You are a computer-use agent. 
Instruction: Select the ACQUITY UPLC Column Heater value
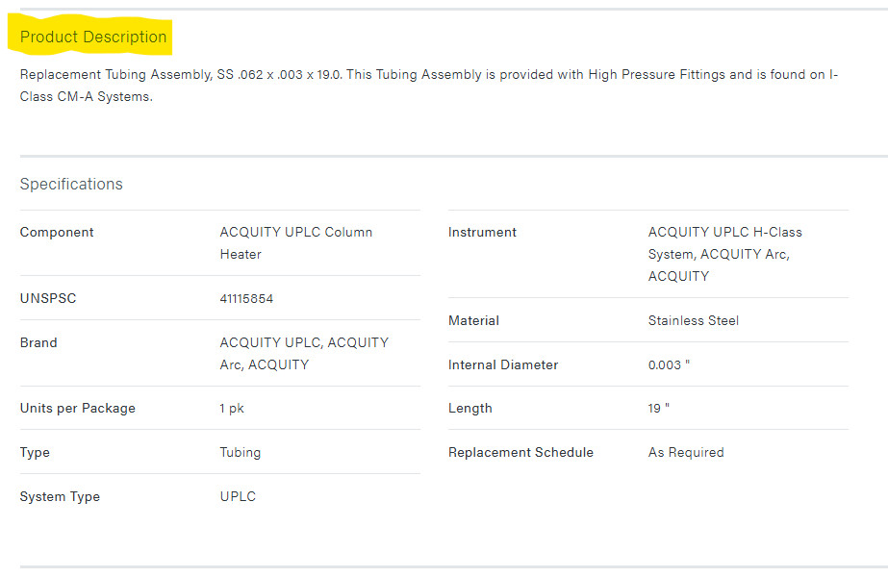(296, 243)
